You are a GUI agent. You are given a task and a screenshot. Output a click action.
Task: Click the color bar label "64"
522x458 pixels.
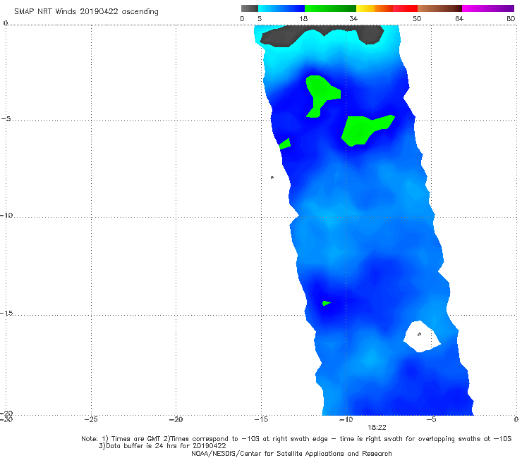click(459, 18)
